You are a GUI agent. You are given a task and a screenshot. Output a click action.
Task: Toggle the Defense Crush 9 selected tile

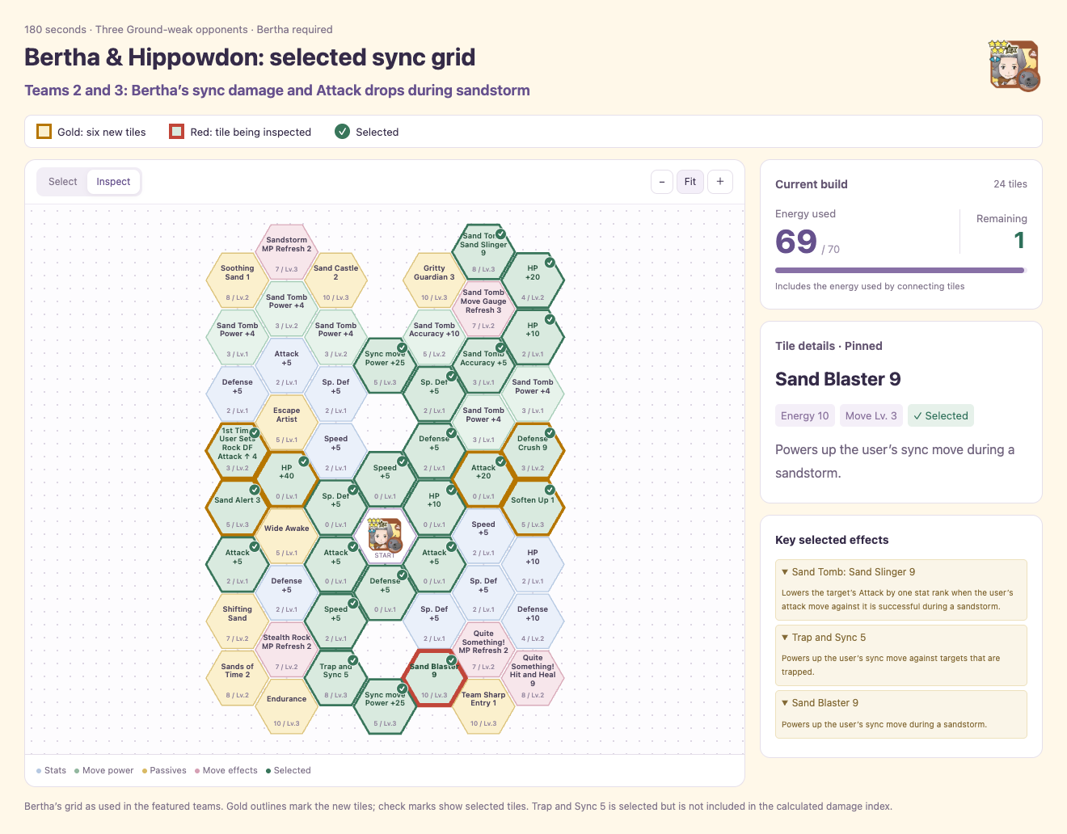533,451
